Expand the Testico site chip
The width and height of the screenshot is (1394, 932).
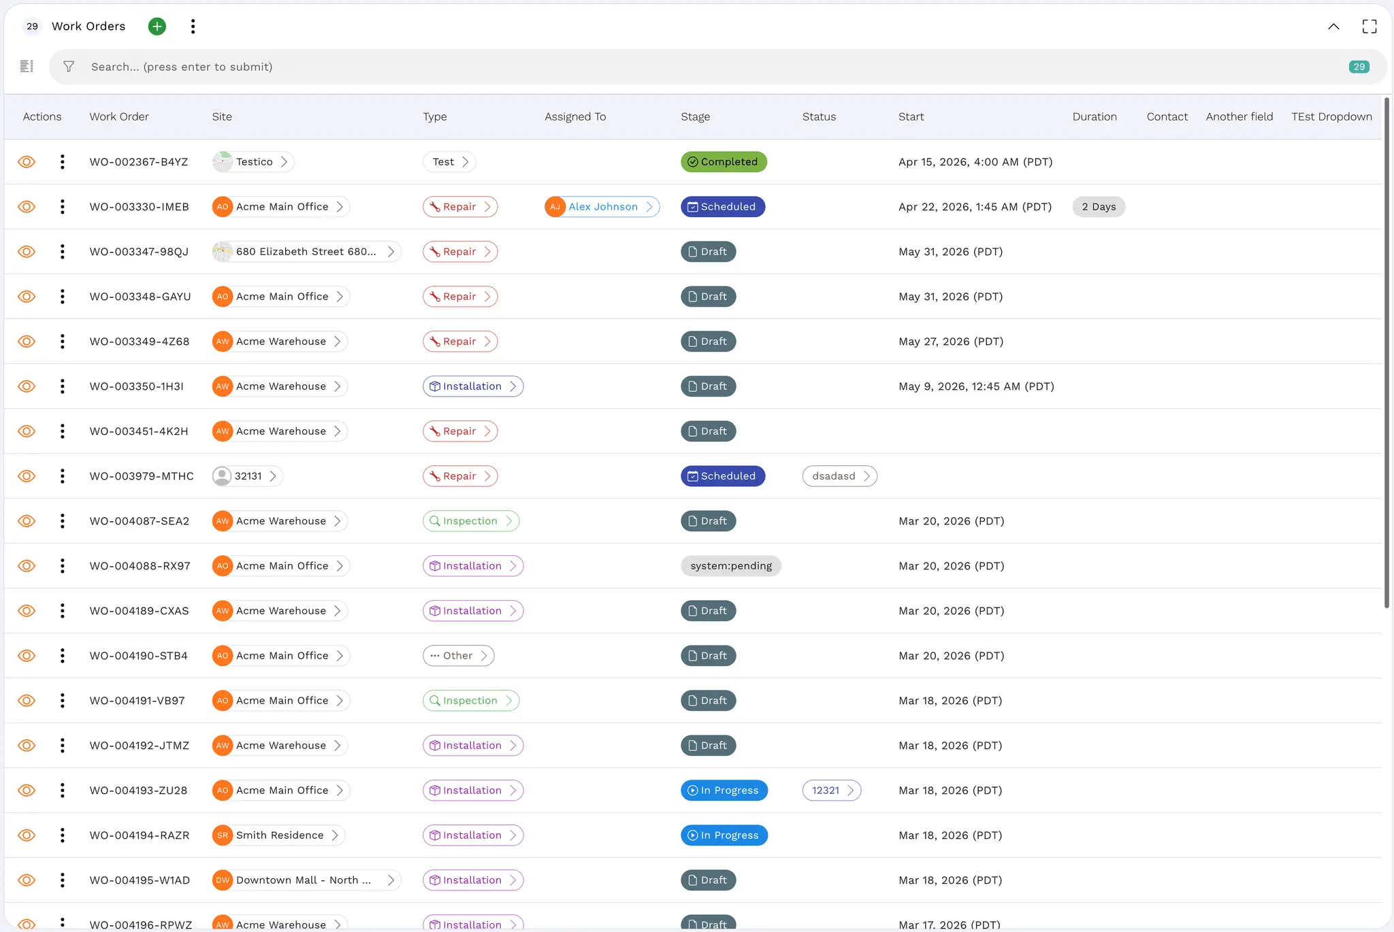(253, 162)
